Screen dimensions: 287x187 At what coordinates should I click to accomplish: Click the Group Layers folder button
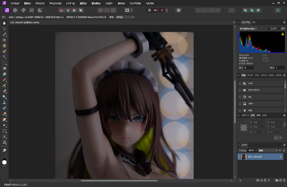277,180
